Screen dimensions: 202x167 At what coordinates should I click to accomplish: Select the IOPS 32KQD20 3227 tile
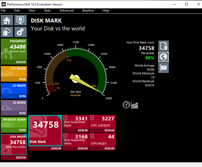(x=103, y=122)
